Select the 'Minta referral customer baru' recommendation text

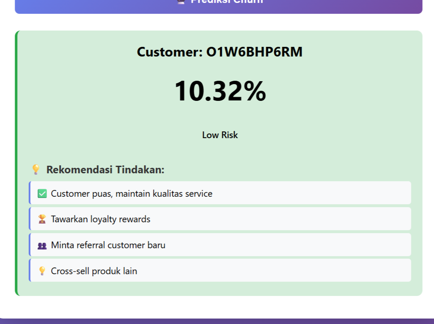108,245
